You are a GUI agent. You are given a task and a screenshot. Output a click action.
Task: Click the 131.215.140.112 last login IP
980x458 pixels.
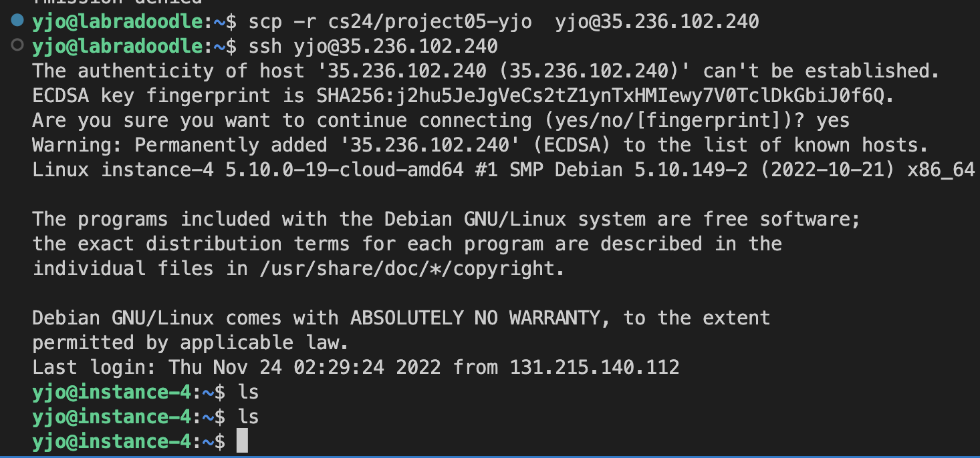click(x=594, y=367)
